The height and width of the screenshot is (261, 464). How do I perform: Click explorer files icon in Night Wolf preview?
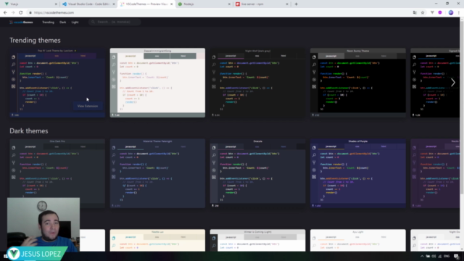coord(214,57)
